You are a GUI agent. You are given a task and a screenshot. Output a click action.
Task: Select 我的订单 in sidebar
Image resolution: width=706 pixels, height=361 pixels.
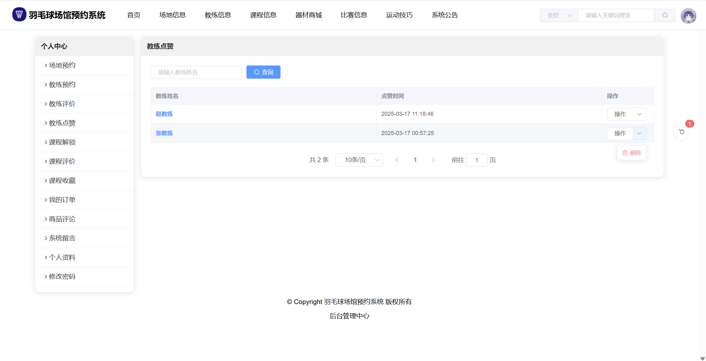[62, 200]
